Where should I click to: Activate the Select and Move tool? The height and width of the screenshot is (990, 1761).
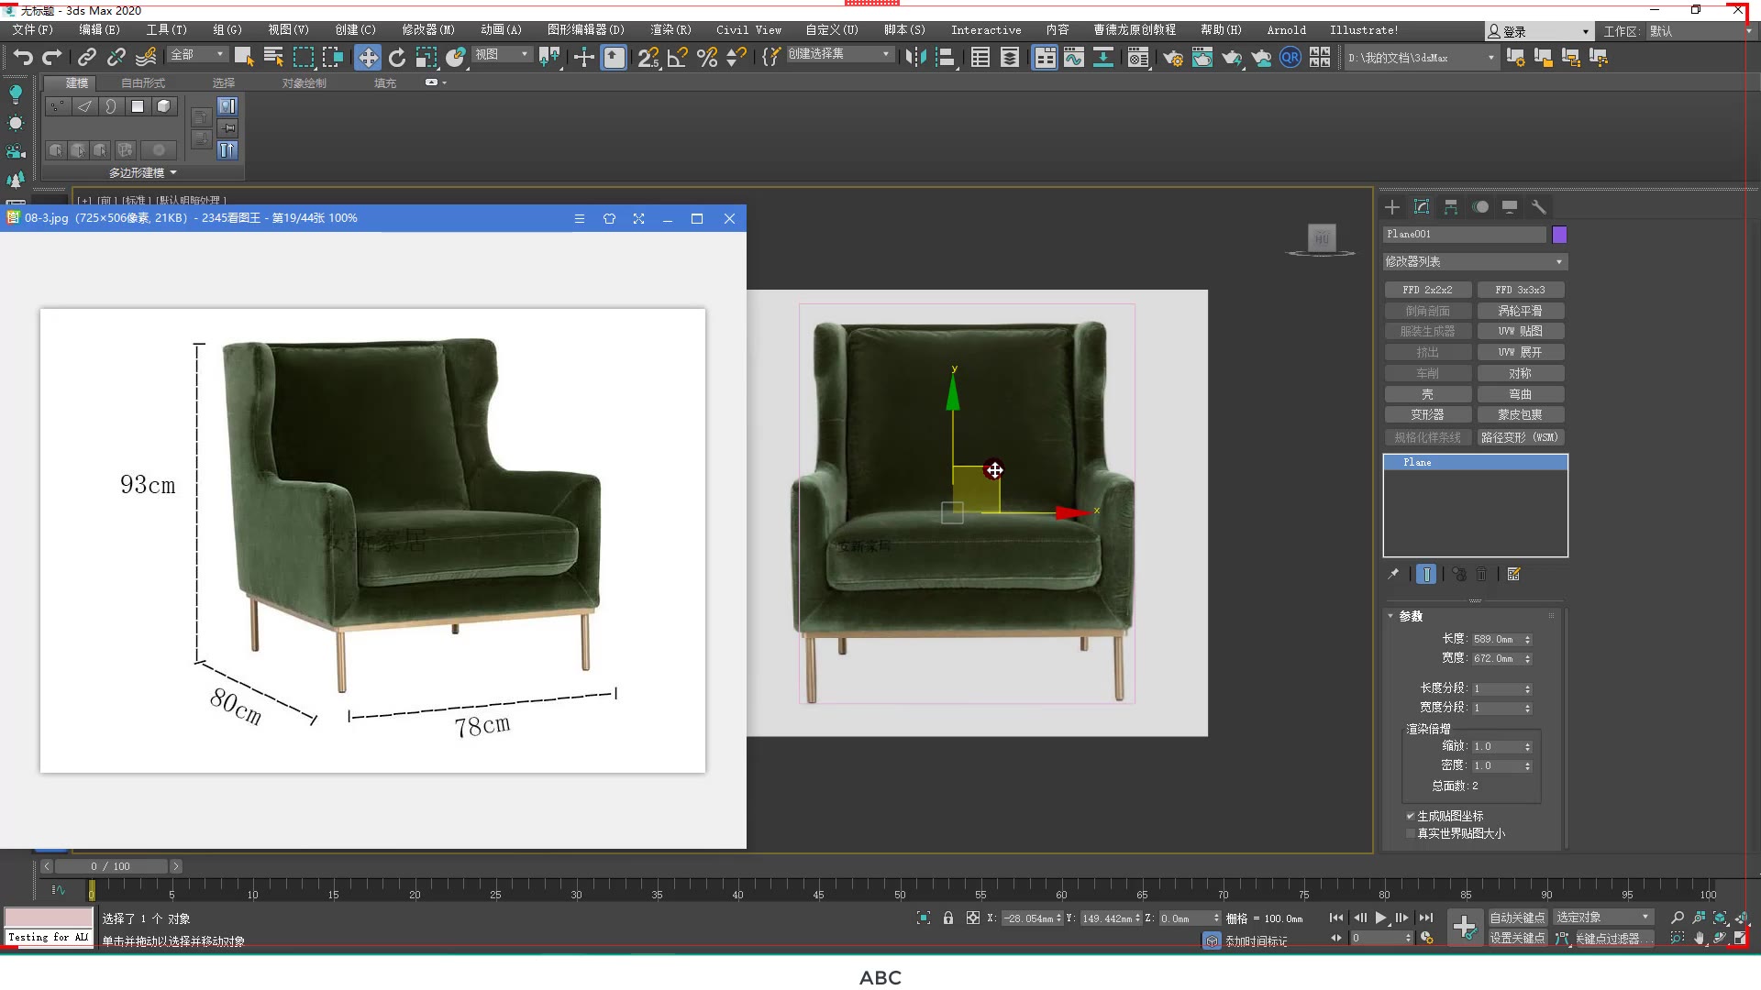coord(367,58)
